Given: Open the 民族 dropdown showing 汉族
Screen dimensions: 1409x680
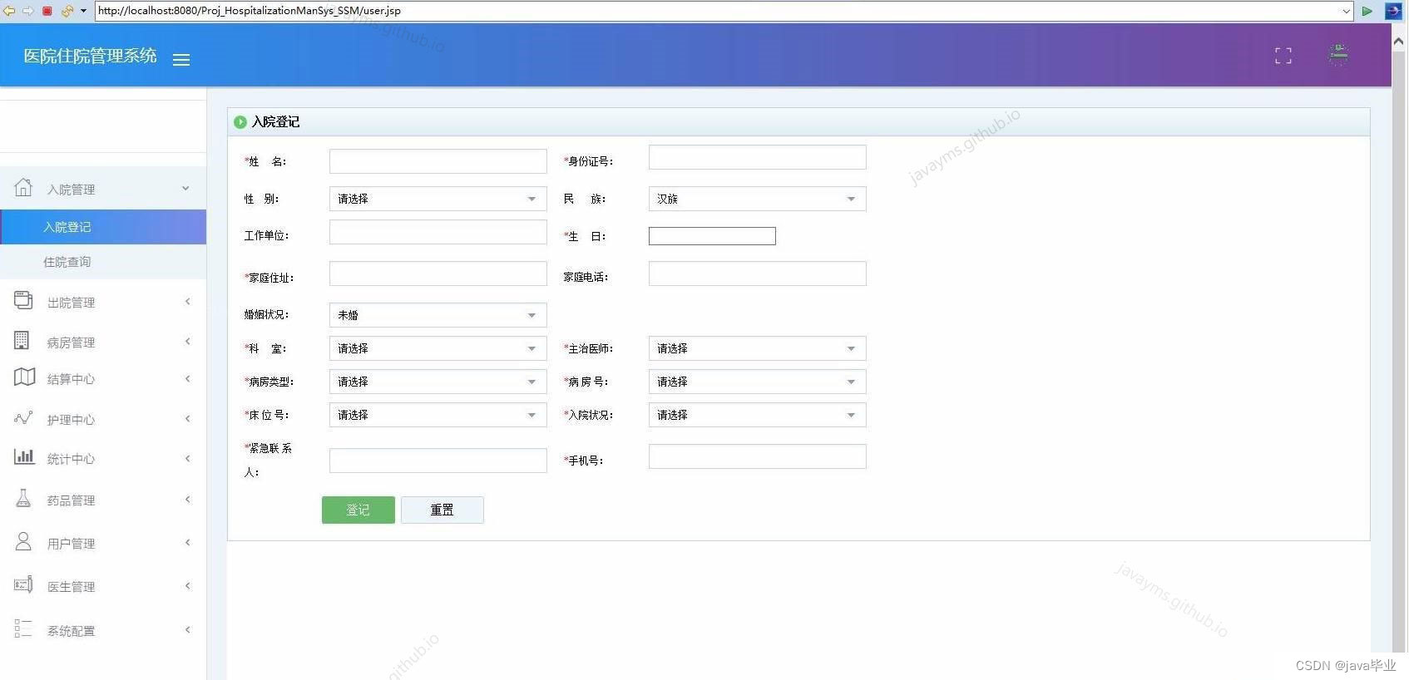Looking at the screenshot, I should (757, 199).
